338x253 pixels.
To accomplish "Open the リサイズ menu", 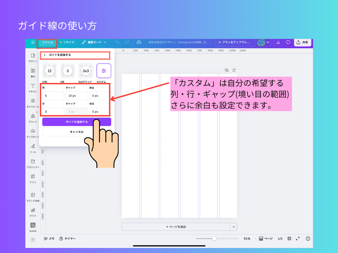I will tap(67, 43).
